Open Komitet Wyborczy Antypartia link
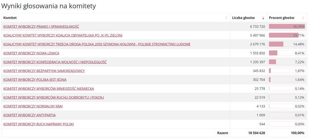 point(30,115)
